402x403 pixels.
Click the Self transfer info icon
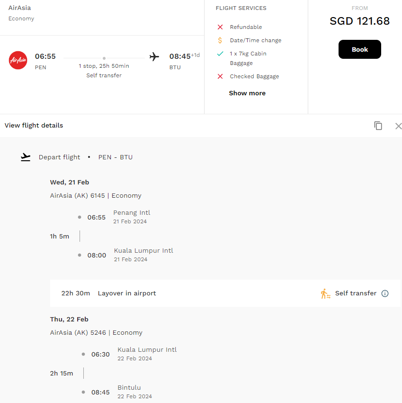(385, 293)
